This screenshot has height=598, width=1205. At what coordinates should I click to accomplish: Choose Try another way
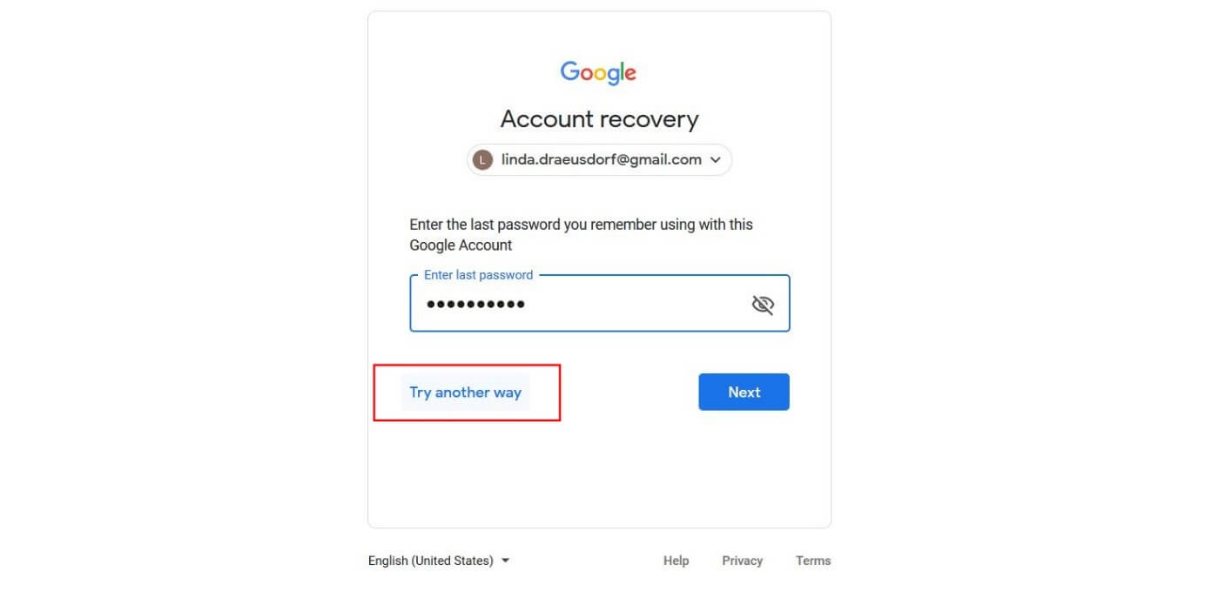(x=465, y=393)
